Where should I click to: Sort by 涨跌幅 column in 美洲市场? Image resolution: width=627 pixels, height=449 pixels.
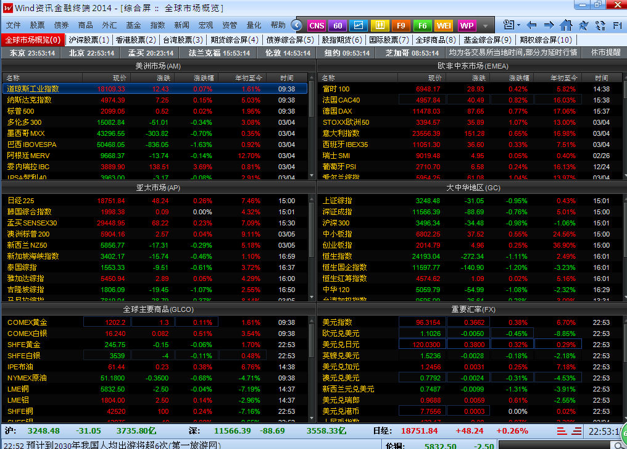click(204, 78)
